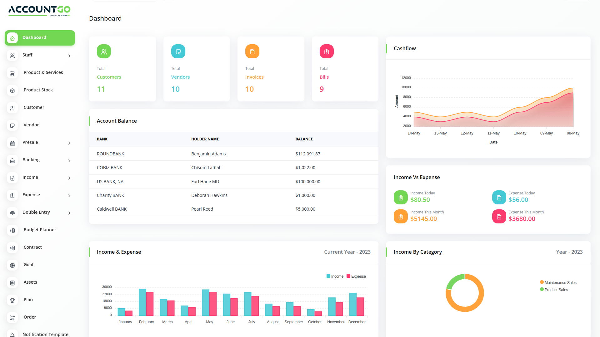Expand the Staff submenu chevron
600x337 pixels.
point(69,56)
